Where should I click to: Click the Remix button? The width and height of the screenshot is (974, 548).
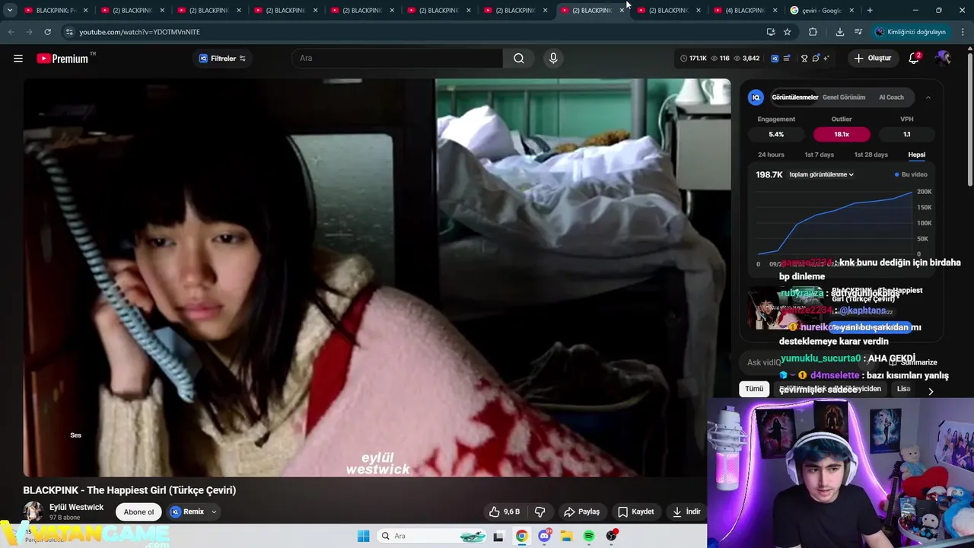pos(187,511)
